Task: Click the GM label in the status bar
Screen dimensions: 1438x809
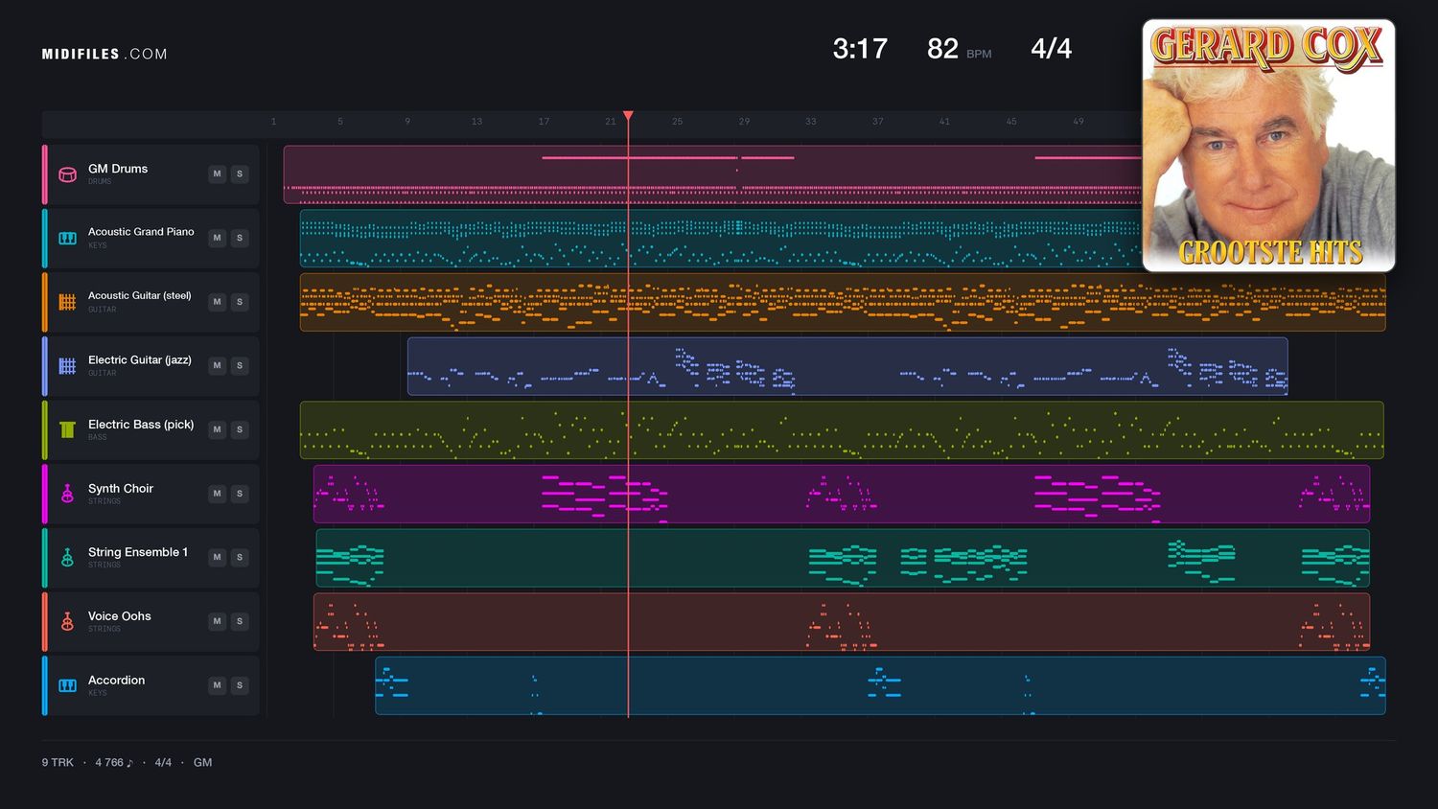Action: [202, 763]
